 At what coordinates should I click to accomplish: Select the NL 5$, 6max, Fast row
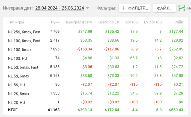click(23, 67)
